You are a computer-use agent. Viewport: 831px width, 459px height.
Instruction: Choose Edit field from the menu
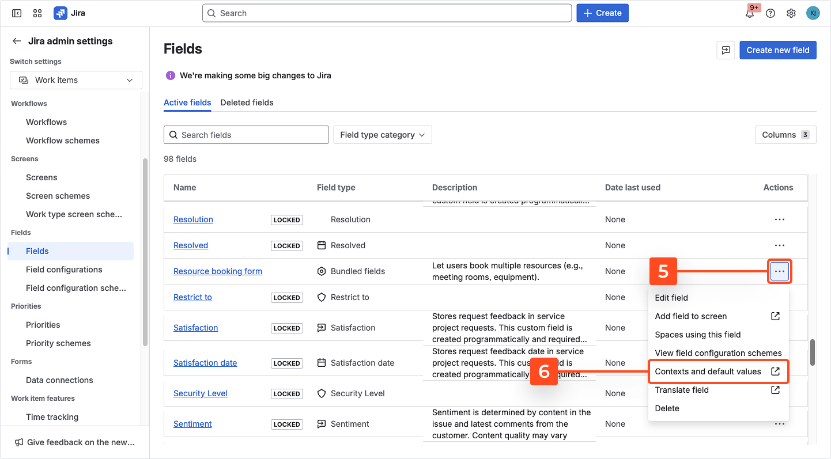point(671,298)
